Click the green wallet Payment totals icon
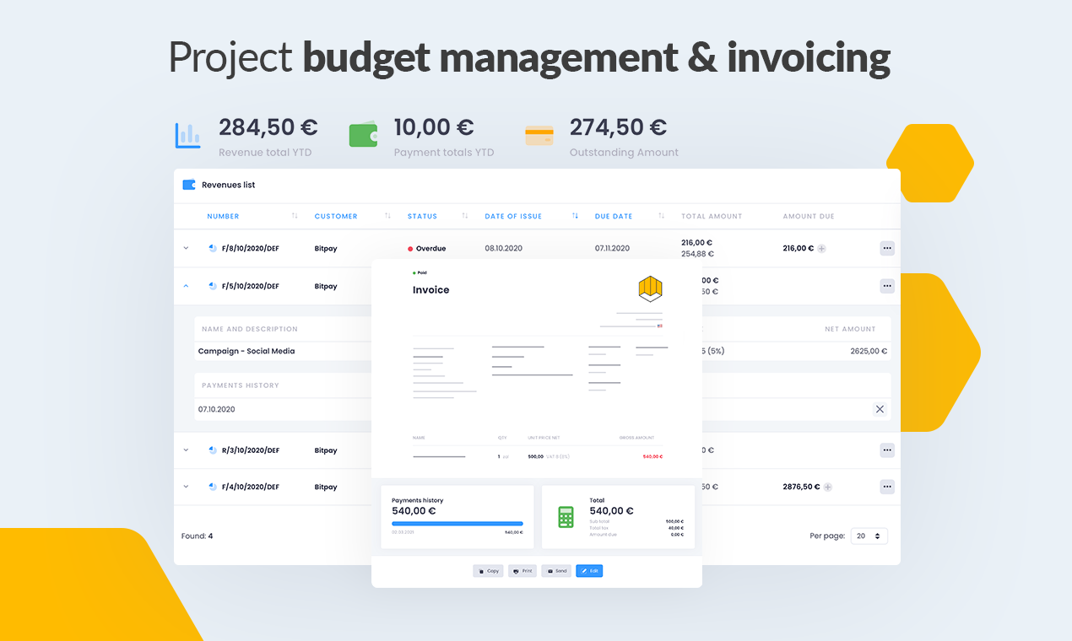Image resolution: width=1072 pixels, height=641 pixels. pyautogui.click(x=363, y=133)
